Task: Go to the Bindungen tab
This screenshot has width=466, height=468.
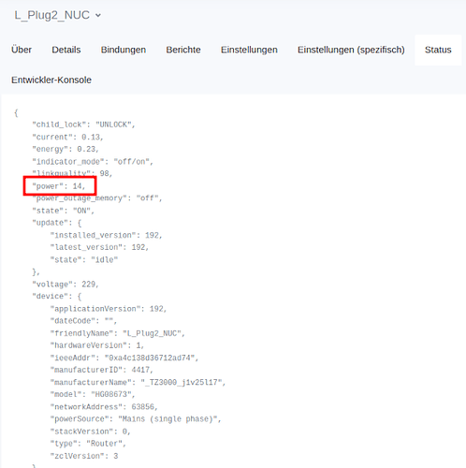Action: point(124,50)
